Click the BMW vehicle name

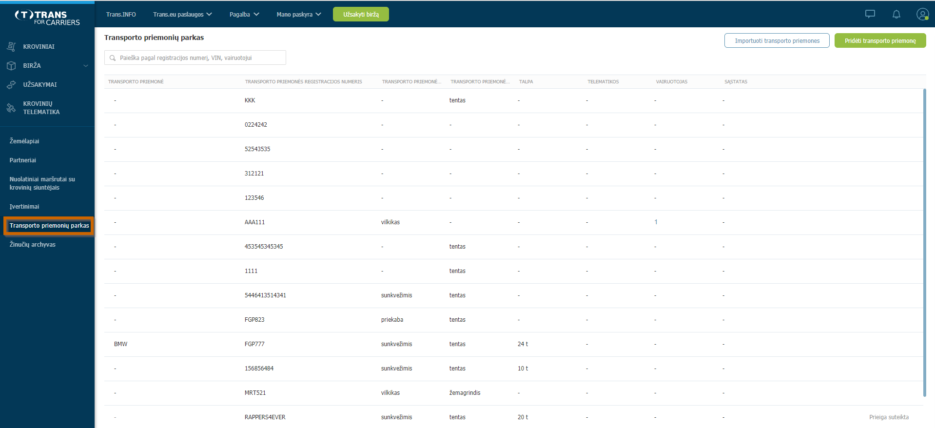tap(120, 344)
